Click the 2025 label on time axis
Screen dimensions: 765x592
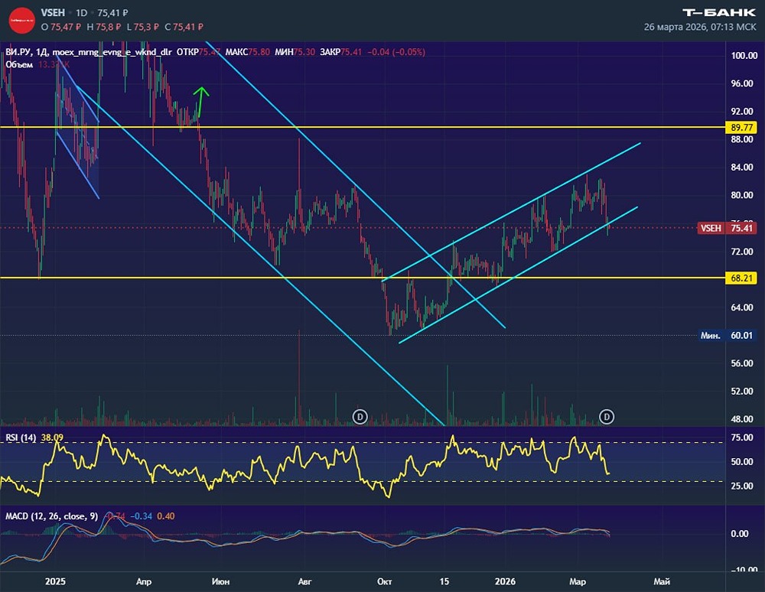pos(55,581)
